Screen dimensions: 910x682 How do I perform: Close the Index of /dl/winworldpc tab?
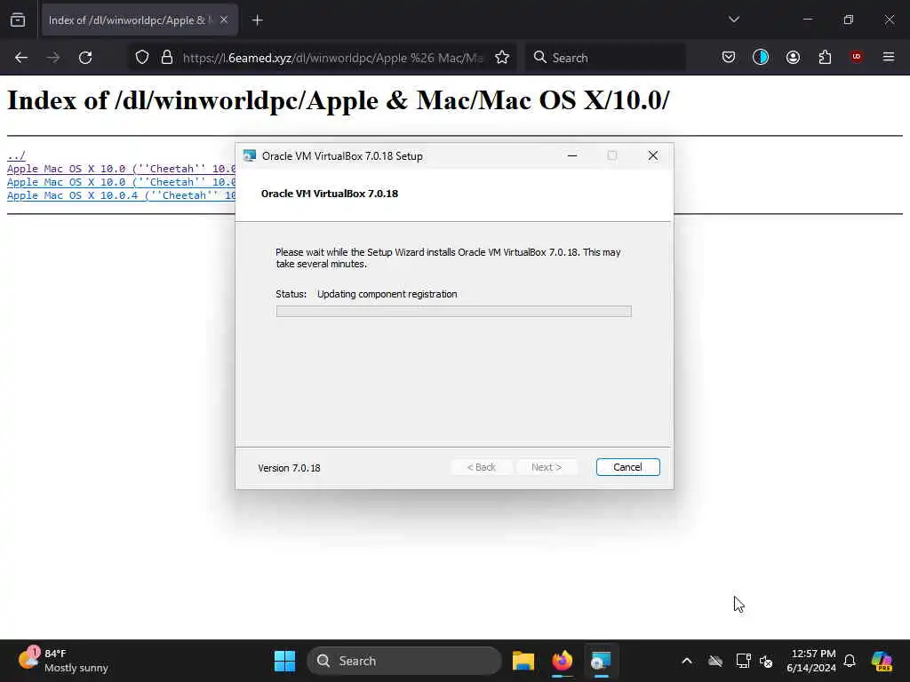[224, 20]
